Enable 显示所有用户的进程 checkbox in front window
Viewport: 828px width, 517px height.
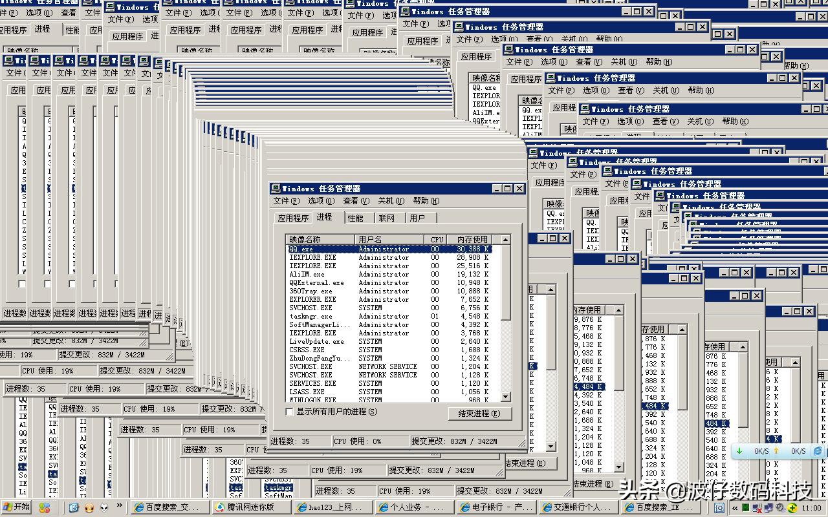point(289,412)
